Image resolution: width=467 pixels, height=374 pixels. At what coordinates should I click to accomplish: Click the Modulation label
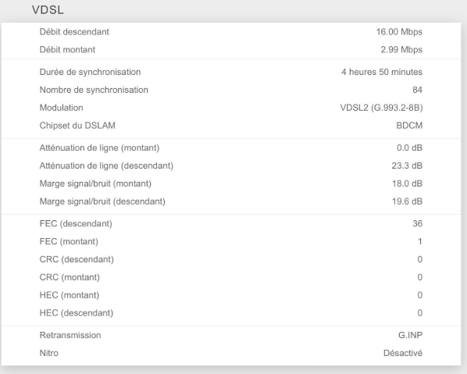pos(62,108)
